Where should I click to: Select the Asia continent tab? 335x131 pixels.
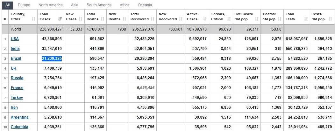click(x=75, y=5)
